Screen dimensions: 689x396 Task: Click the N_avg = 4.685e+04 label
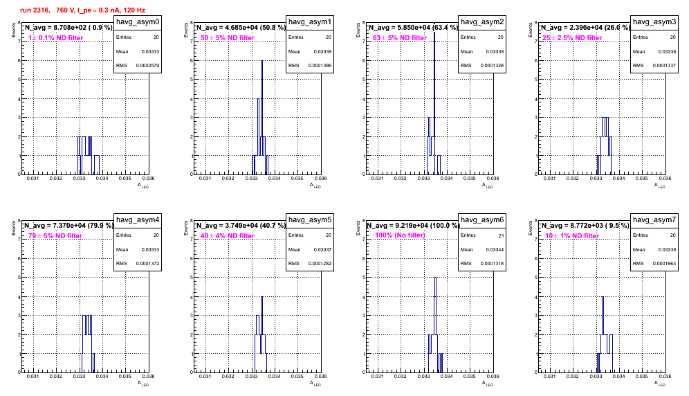click(241, 27)
